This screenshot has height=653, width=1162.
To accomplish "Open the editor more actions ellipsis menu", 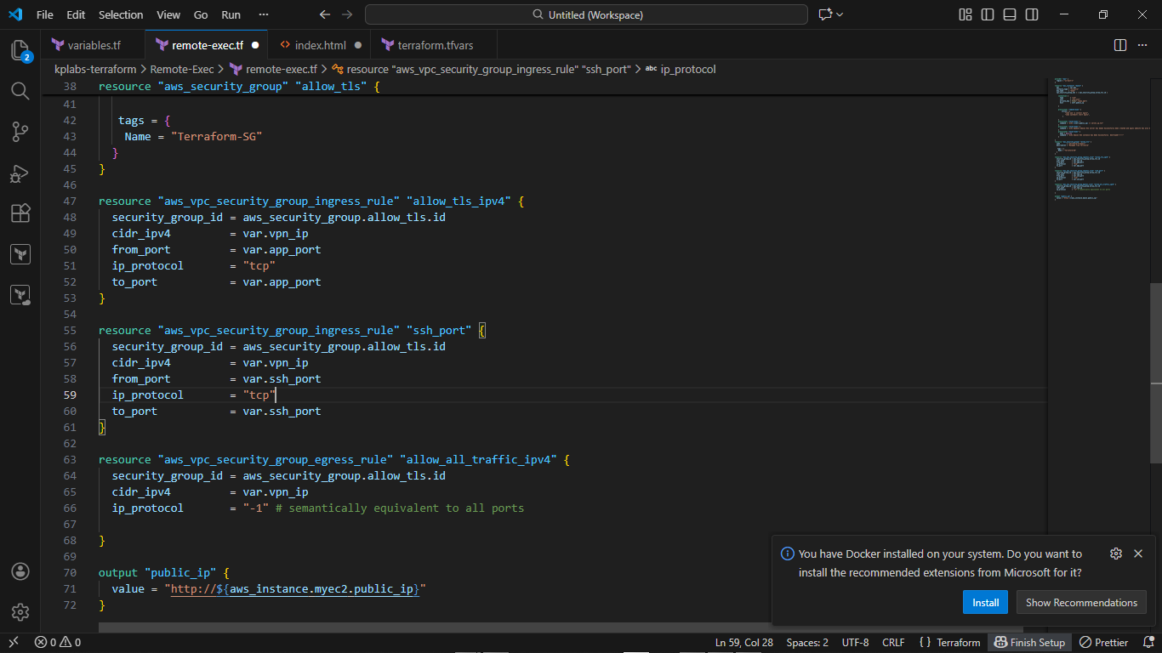I will (1144, 43).
